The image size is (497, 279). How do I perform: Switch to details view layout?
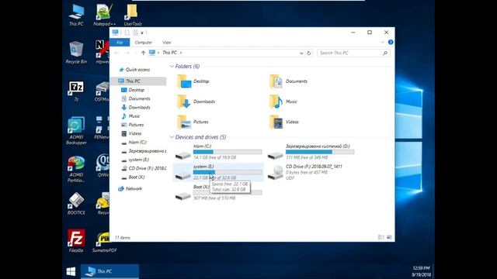(381, 237)
